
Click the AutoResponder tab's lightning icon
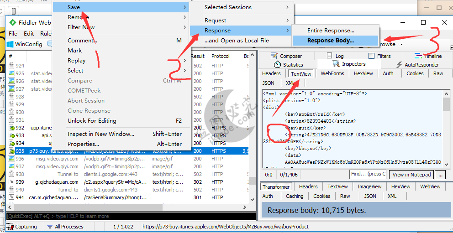[399, 65]
